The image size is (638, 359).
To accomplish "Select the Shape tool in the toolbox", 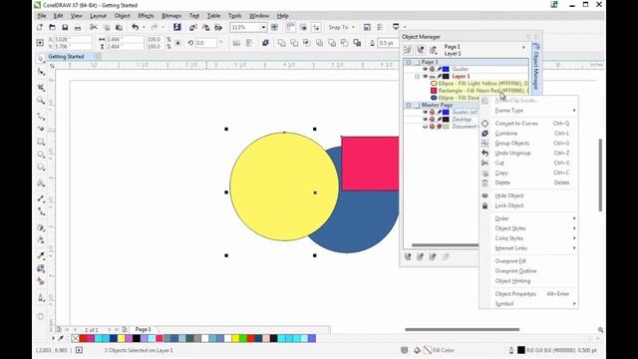I will coord(41,73).
